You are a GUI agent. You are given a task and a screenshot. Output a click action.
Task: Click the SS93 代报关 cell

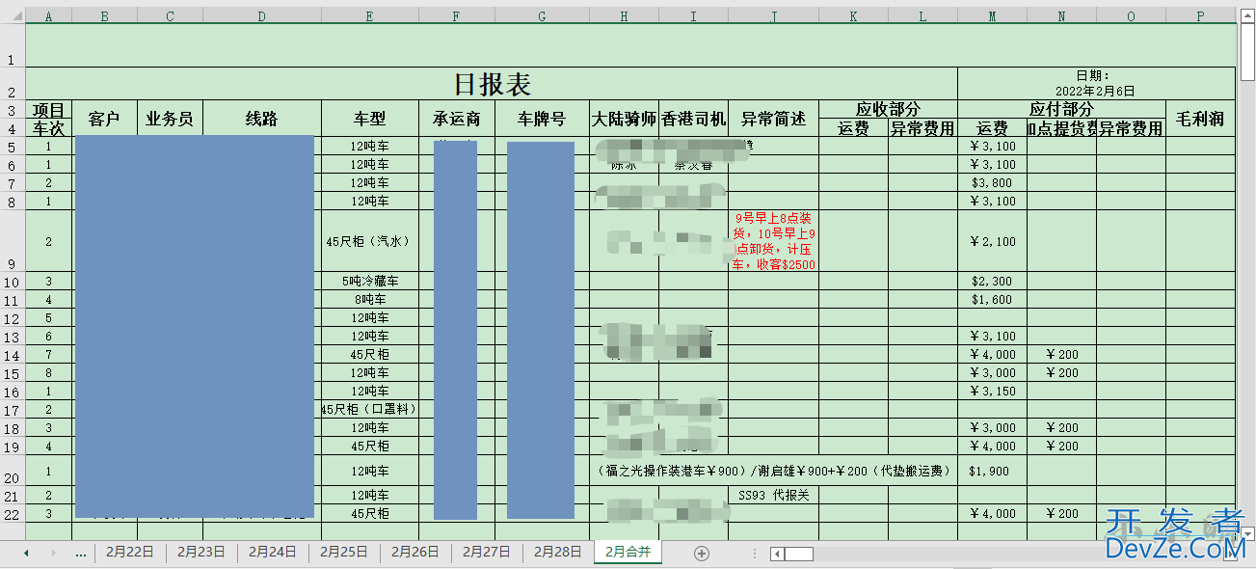[x=774, y=495]
